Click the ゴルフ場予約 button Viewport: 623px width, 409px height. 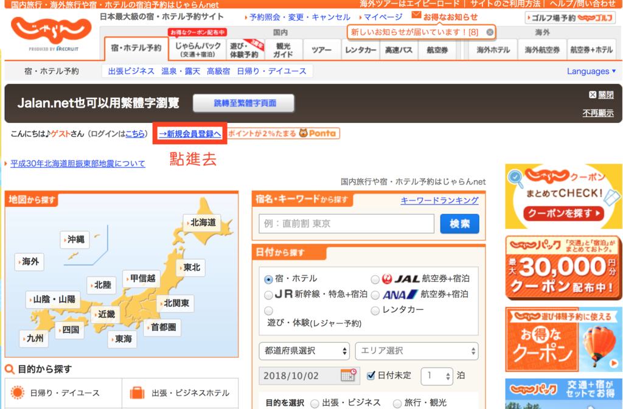point(570,18)
